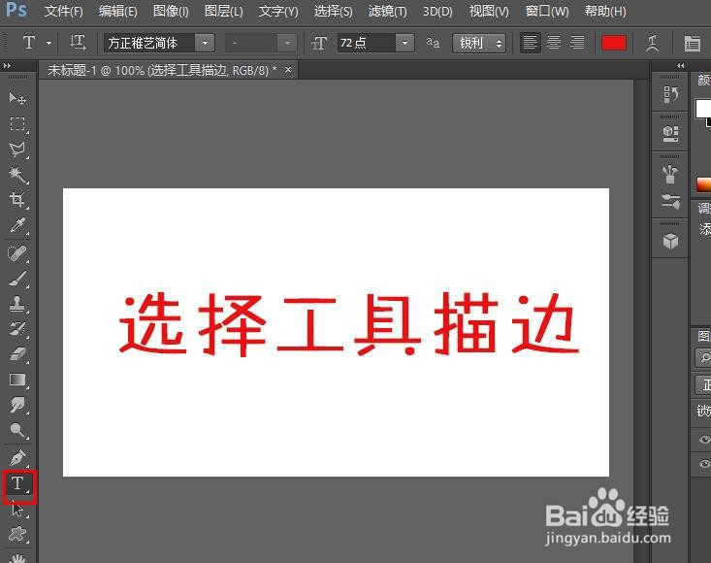The height and width of the screenshot is (563, 711).
Task: Collapse the right panel dock arrows
Action: coord(680,66)
